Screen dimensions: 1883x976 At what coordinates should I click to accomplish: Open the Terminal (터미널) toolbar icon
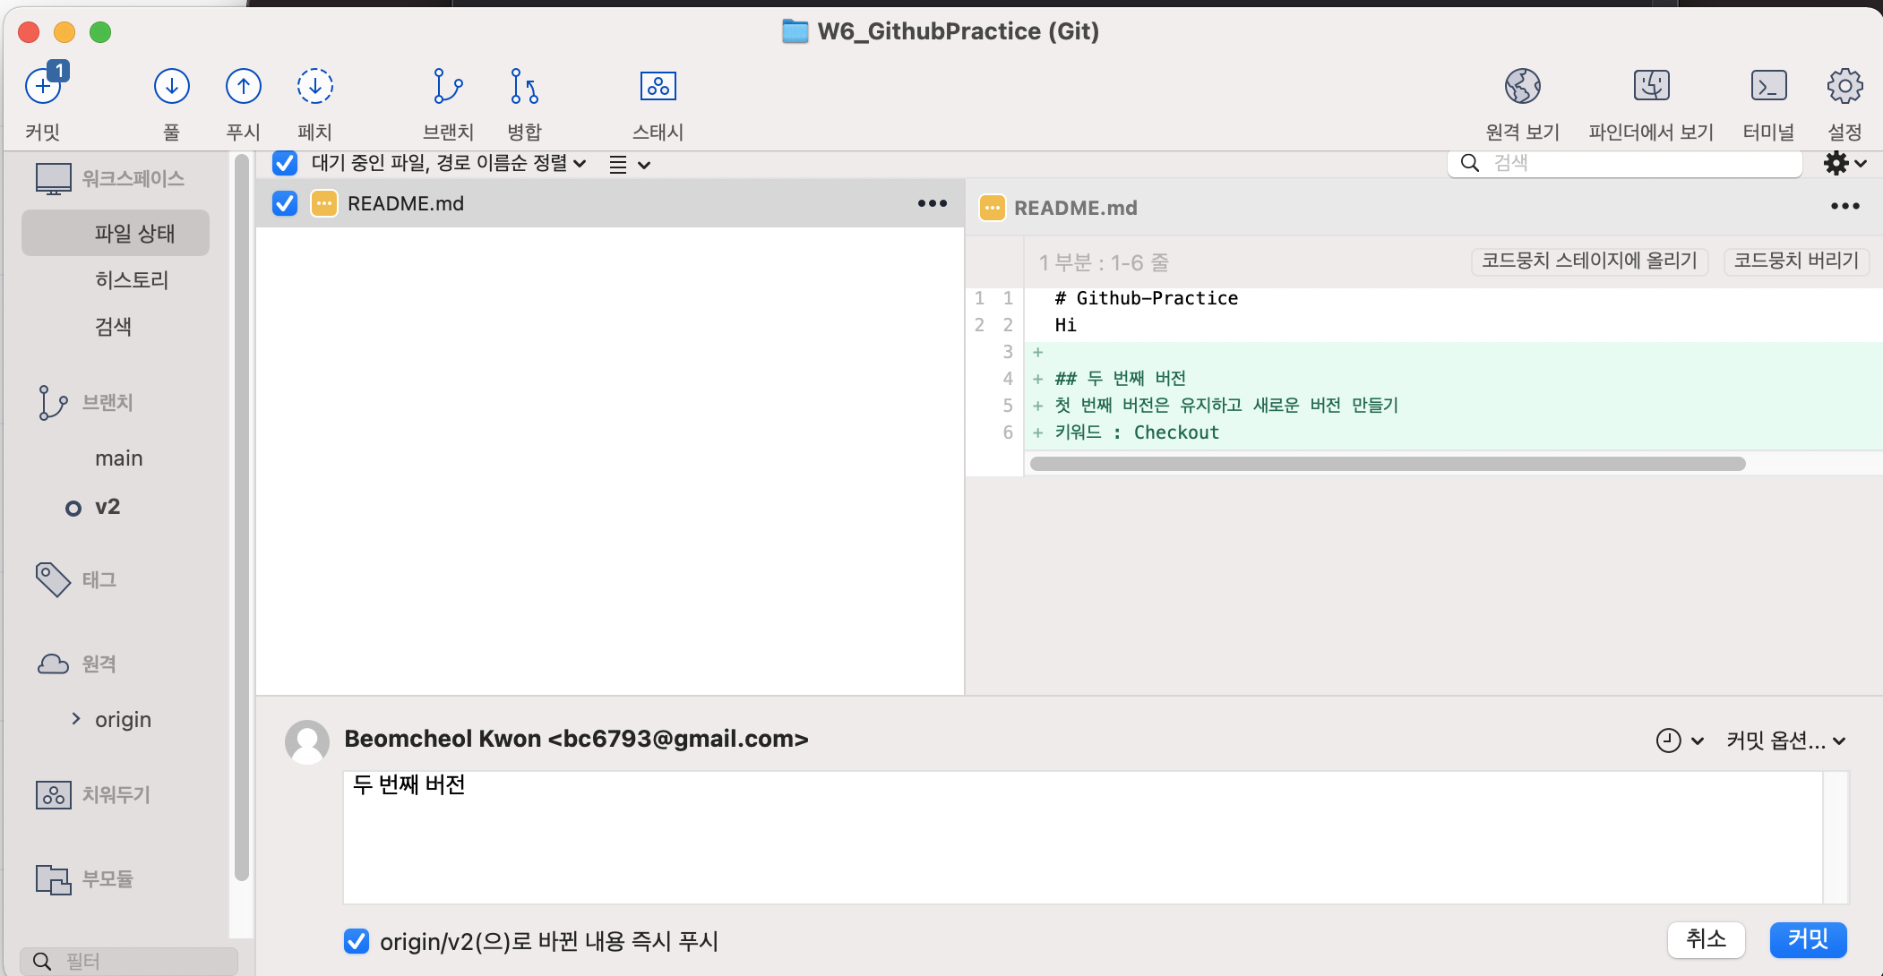click(x=1767, y=87)
